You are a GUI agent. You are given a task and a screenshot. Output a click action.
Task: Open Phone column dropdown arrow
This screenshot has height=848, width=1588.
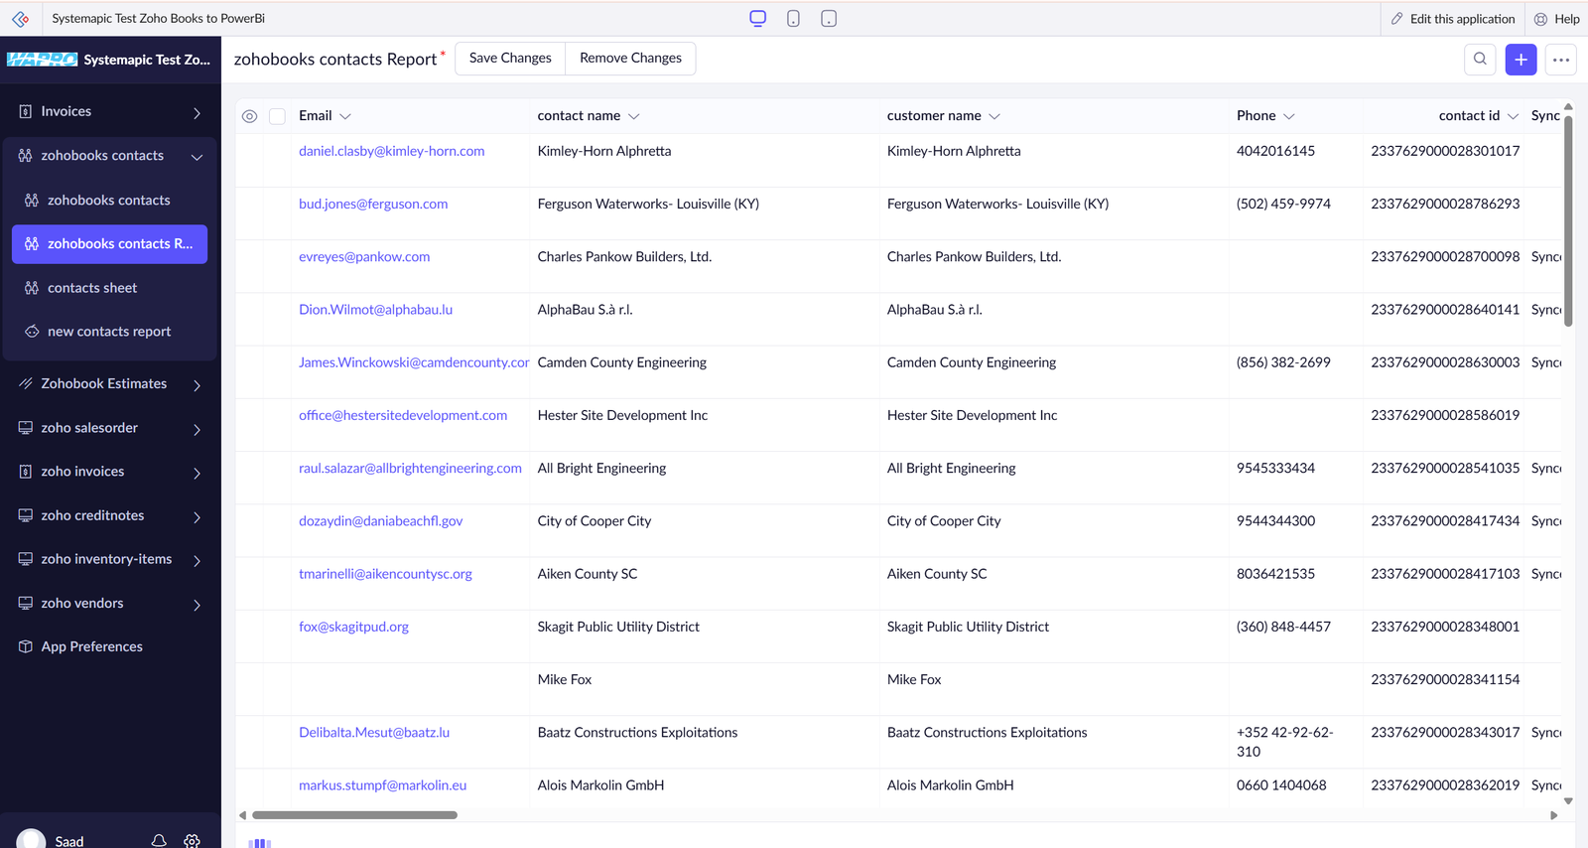click(x=1289, y=116)
